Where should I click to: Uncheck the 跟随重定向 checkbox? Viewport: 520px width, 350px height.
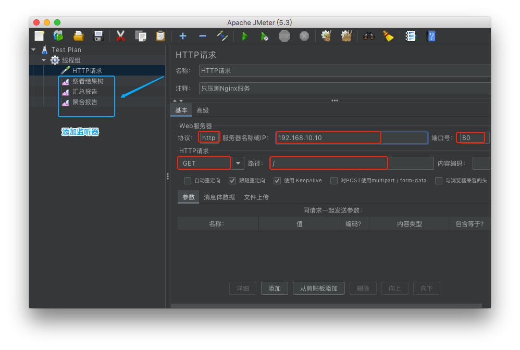pos(232,181)
